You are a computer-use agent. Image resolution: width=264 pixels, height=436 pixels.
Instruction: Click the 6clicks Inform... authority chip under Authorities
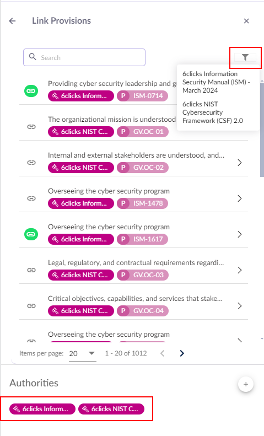[42, 409]
